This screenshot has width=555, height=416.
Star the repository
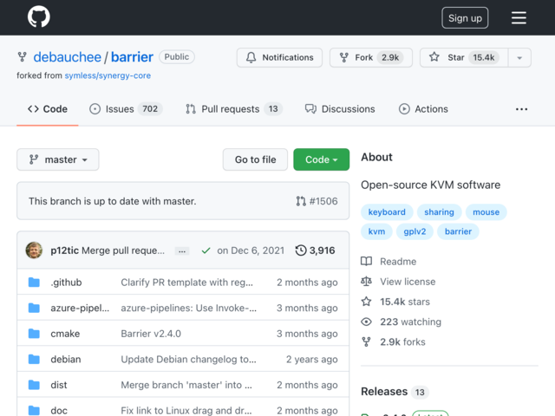click(464, 57)
